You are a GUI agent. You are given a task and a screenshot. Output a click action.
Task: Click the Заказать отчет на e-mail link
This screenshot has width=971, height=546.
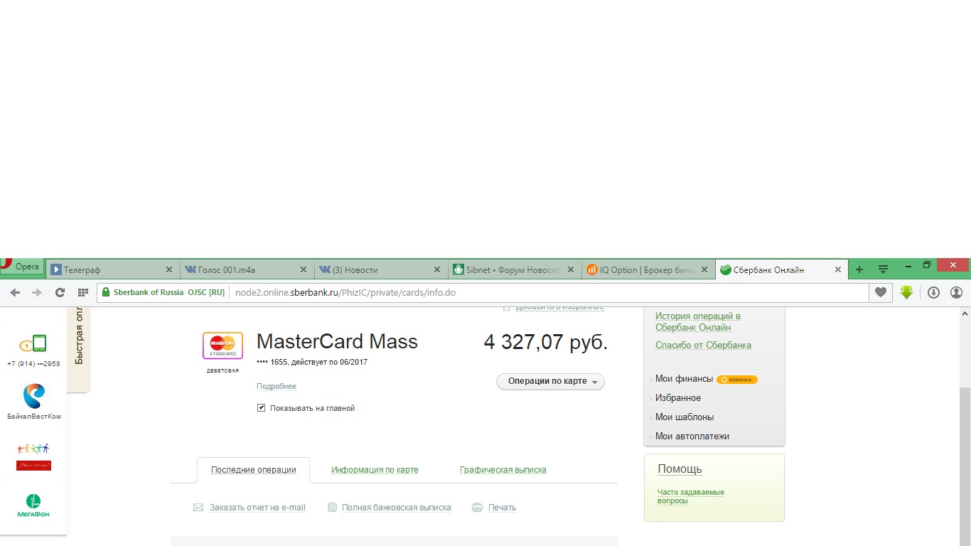[257, 508]
